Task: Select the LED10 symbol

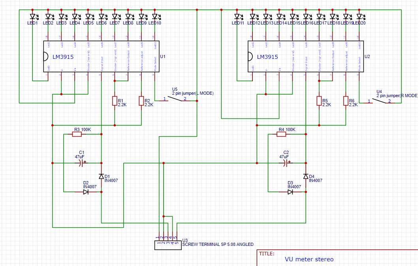Action: pyautogui.click(x=154, y=17)
